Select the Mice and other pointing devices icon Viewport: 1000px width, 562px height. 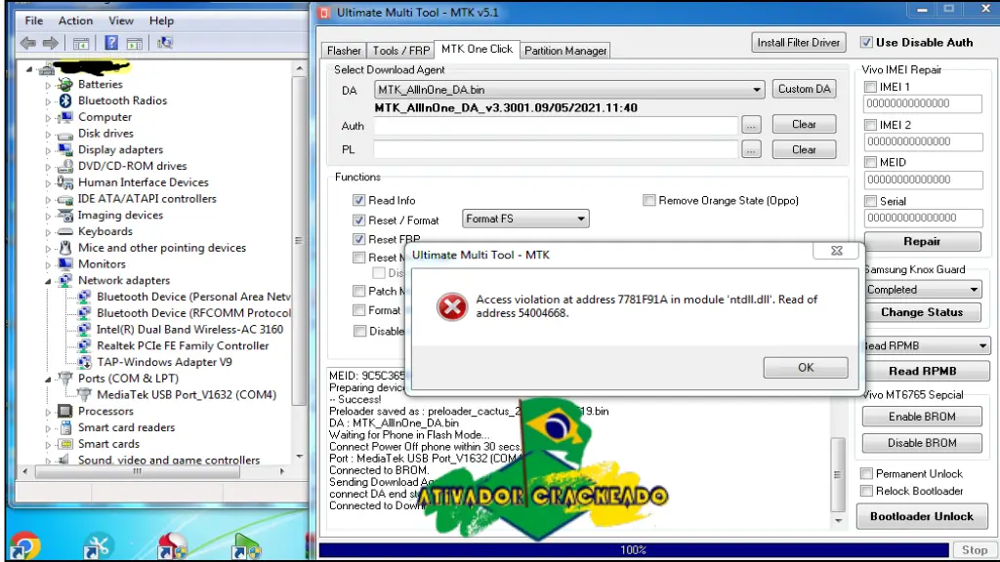point(64,248)
